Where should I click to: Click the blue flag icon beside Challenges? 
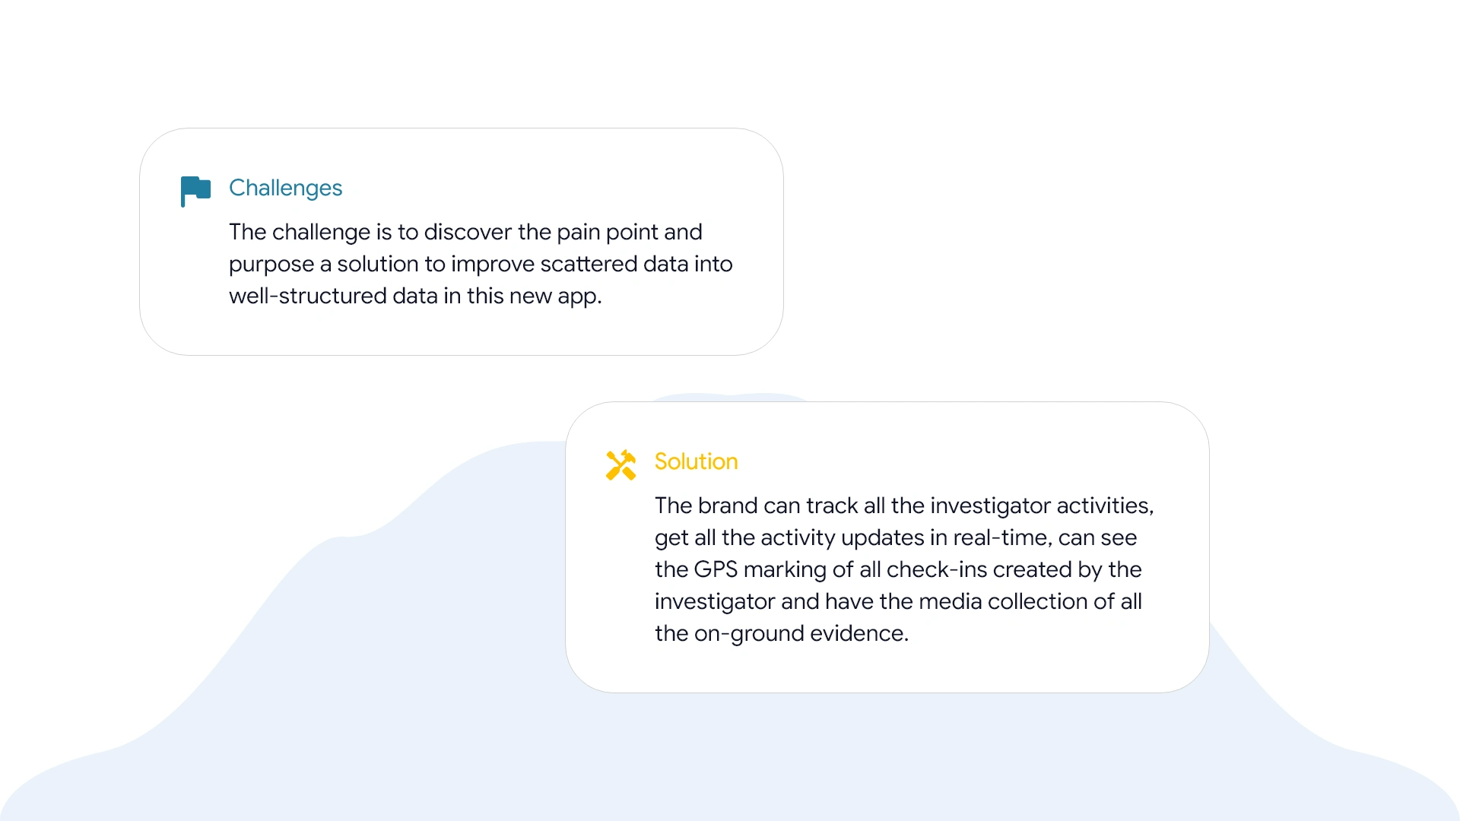[195, 190]
